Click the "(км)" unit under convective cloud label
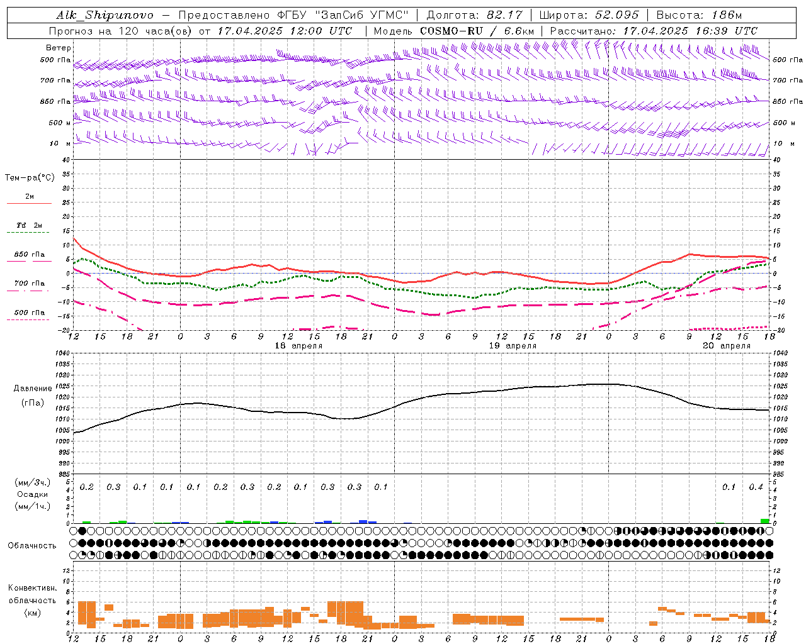Image resolution: width=806 pixels, height=644 pixels. [33, 613]
